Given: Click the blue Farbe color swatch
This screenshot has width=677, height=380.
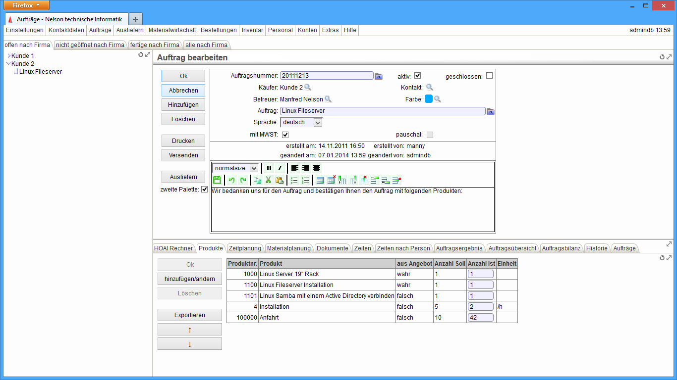Looking at the screenshot, I should (429, 99).
